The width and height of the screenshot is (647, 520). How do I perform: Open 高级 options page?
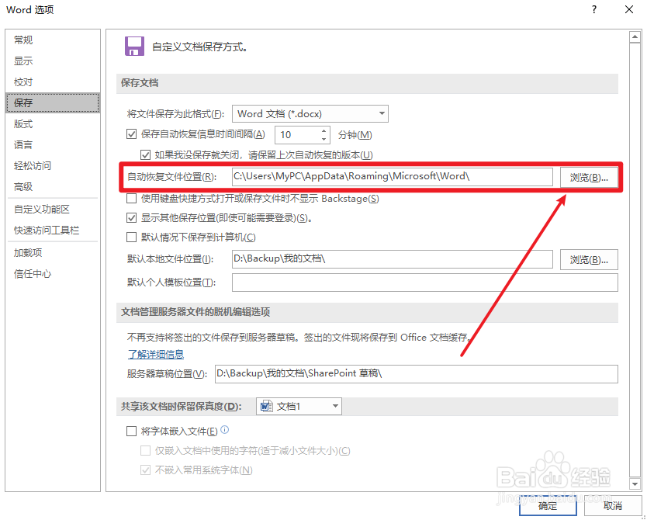[x=53, y=187]
